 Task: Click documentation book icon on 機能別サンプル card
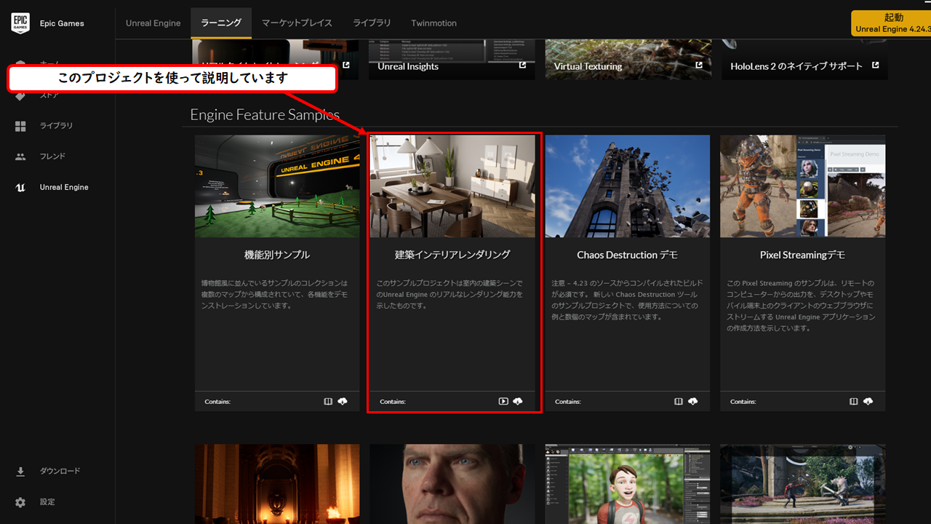click(328, 401)
